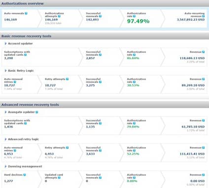The width and height of the screenshot is (209, 188).
Task: Click the 2,857 successful renewals value
Action: [90, 58]
